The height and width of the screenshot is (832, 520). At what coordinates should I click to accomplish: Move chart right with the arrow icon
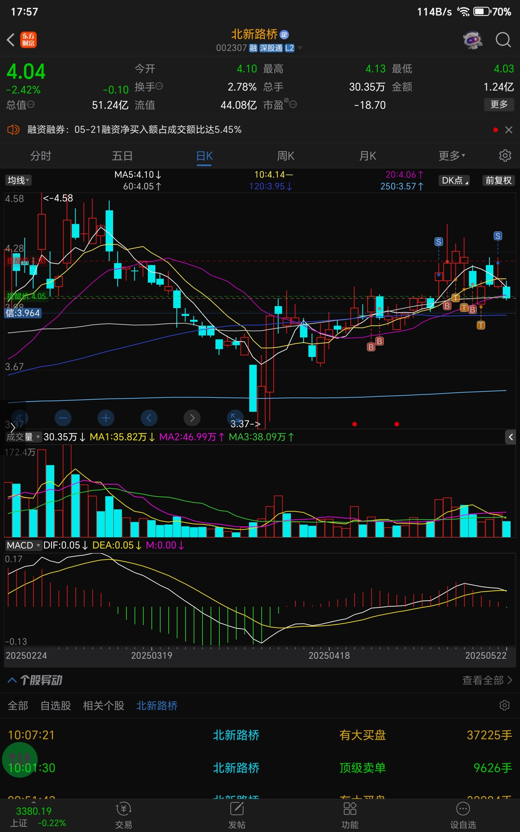tap(192, 418)
